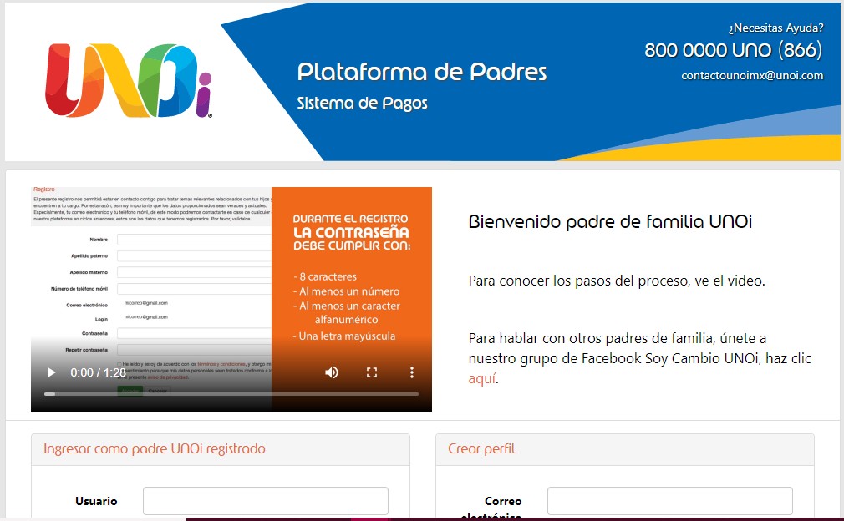Click the UNOi logo
The width and height of the screenshot is (844, 521).
(128, 80)
